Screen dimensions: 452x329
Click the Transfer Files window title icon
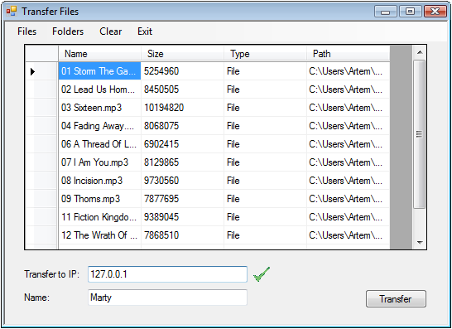pos(12,12)
